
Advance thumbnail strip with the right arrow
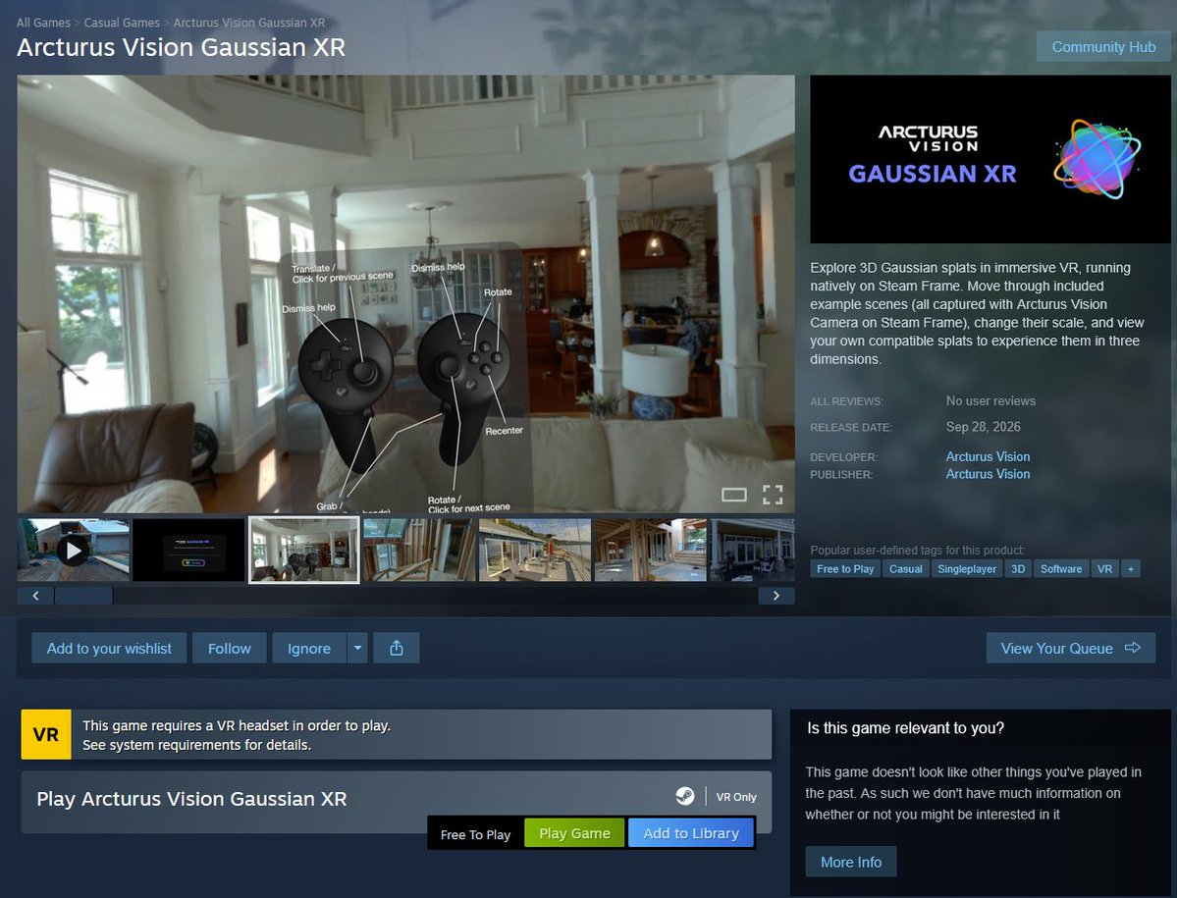tap(776, 596)
